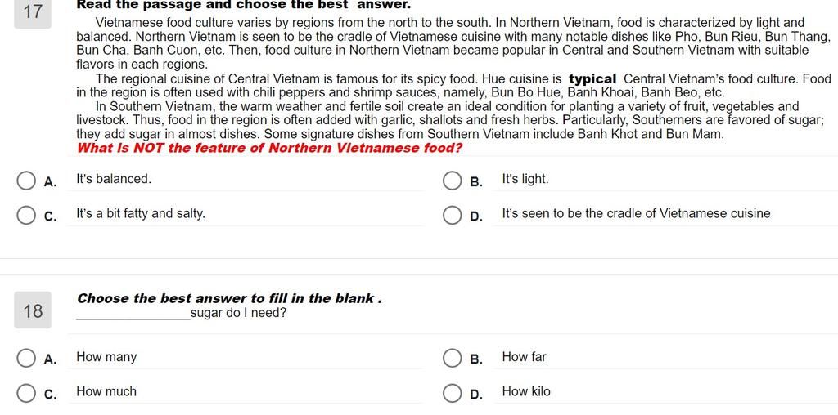Select radio button B "It's light."

452,181
